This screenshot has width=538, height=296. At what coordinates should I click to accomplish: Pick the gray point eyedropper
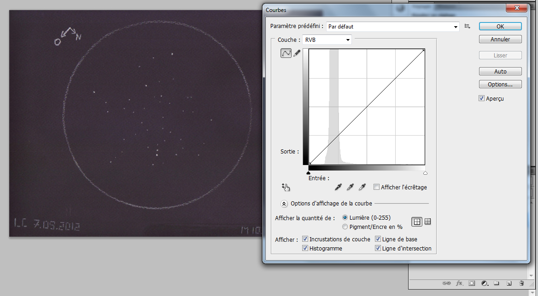pos(351,187)
